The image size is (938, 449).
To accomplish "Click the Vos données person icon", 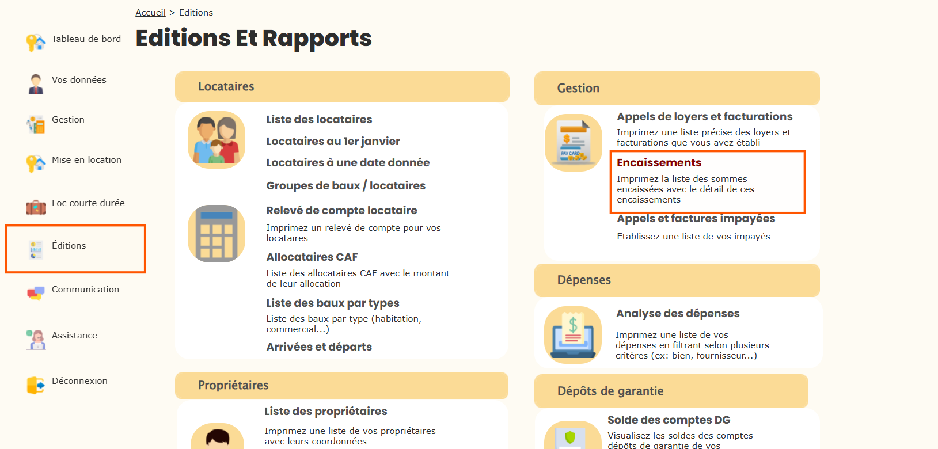I will click(36, 83).
